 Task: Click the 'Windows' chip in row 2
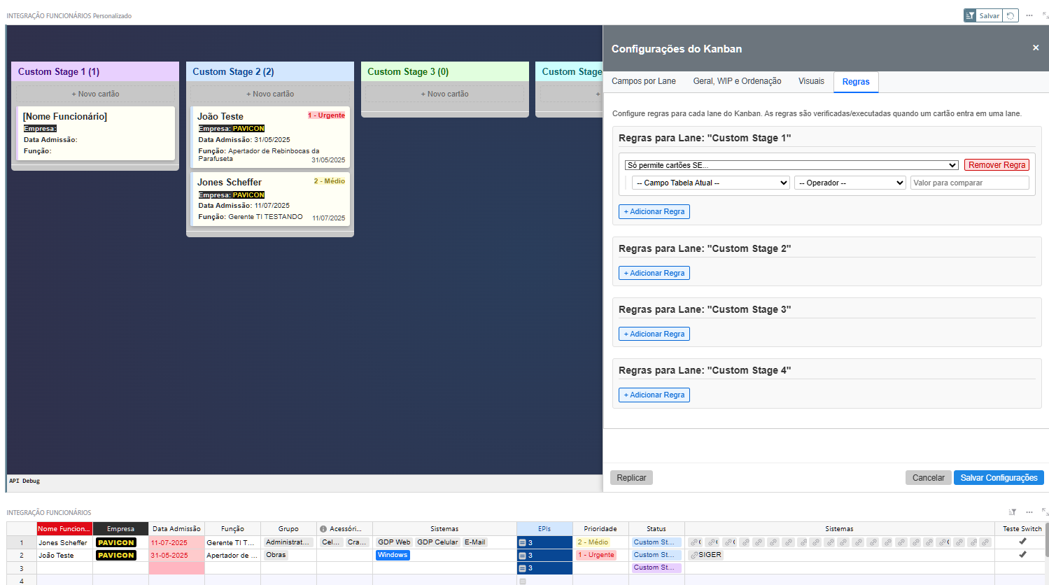[393, 555]
